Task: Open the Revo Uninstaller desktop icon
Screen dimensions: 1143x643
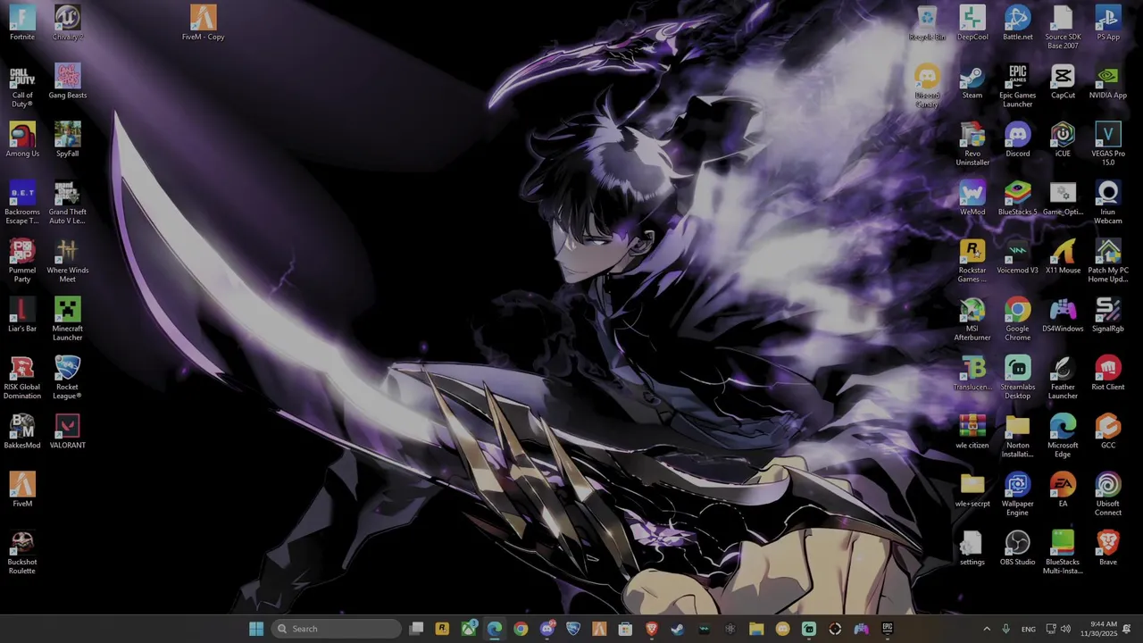Action: [x=972, y=144]
